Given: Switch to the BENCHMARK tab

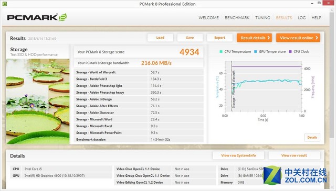Looking at the screenshot, I should coord(237,18).
